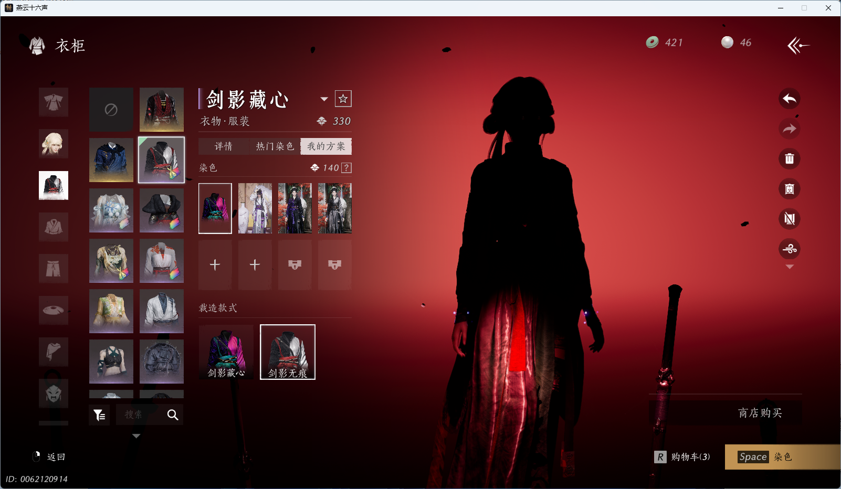Select the hairstyle category in the sidebar
The width and height of the screenshot is (841, 489).
pos(53,144)
